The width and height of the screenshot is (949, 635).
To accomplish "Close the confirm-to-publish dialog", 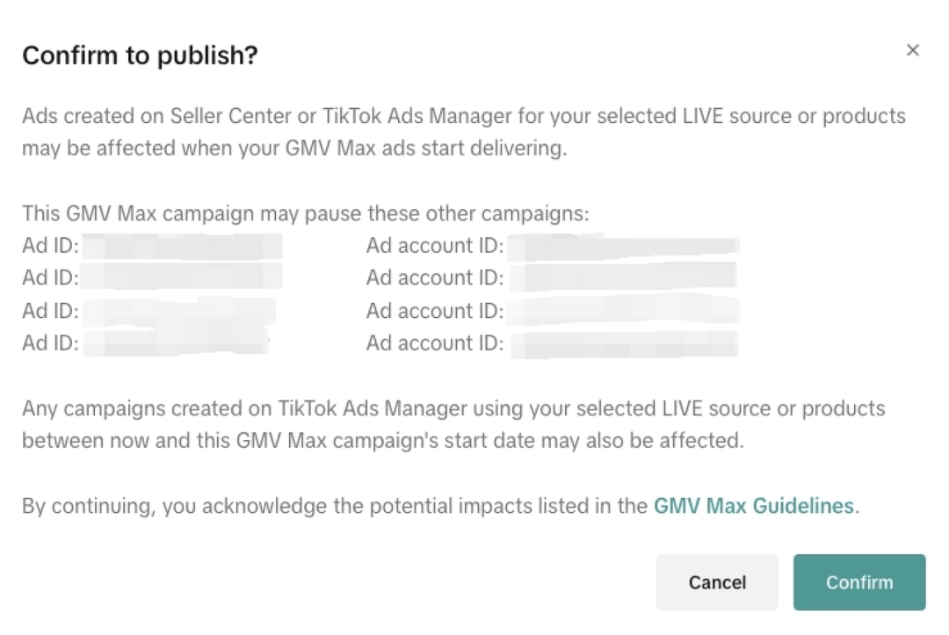I will [913, 51].
